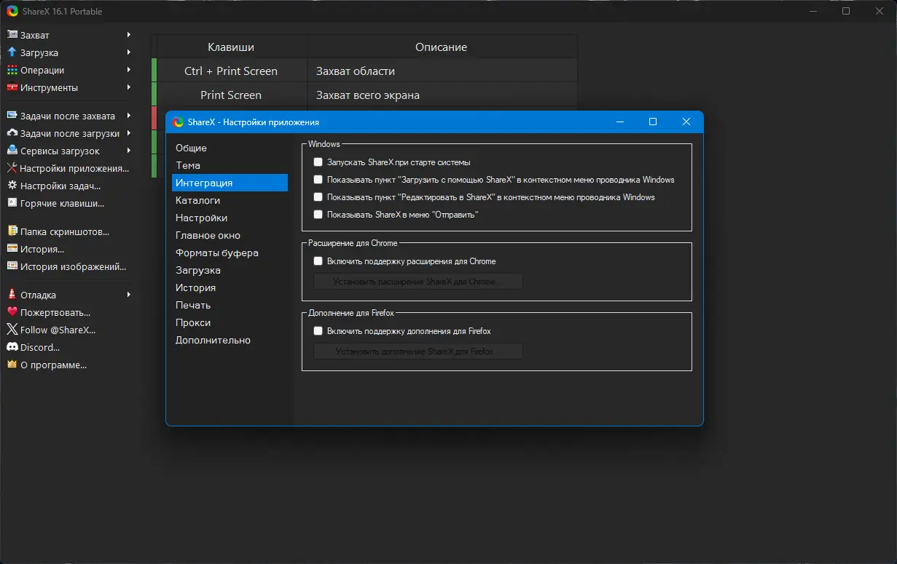The width and height of the screenshot is (897, 564).
Task: Expand the Операции submenu arrow
Action: tap(129, 70)
